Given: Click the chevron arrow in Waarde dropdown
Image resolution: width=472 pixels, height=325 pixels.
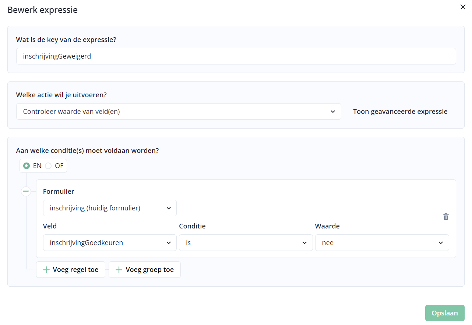Looking at the screenshot, I should [x=441, y=243].
